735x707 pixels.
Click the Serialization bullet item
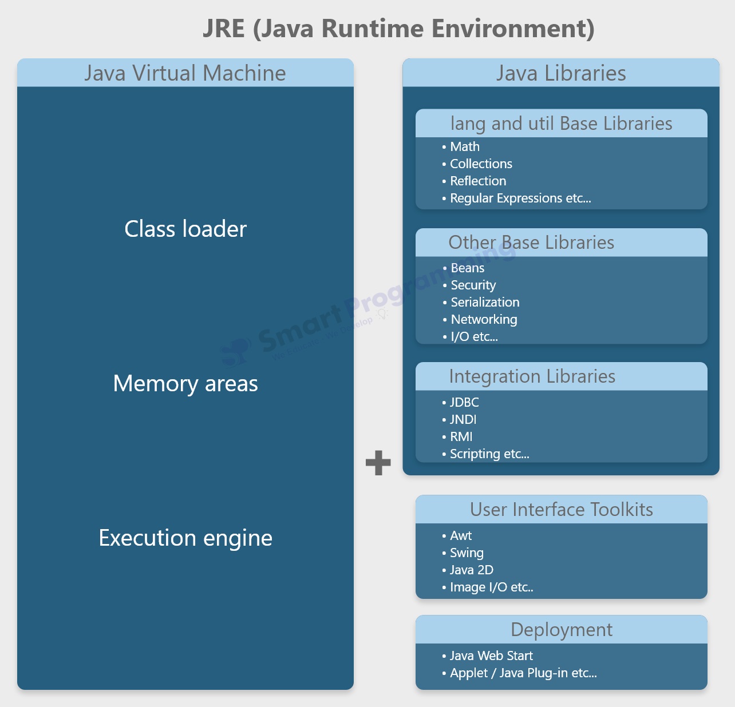(481, 302)
